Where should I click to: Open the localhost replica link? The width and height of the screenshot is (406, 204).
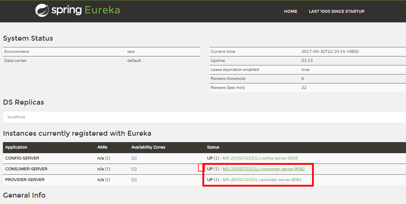point(16,117)
